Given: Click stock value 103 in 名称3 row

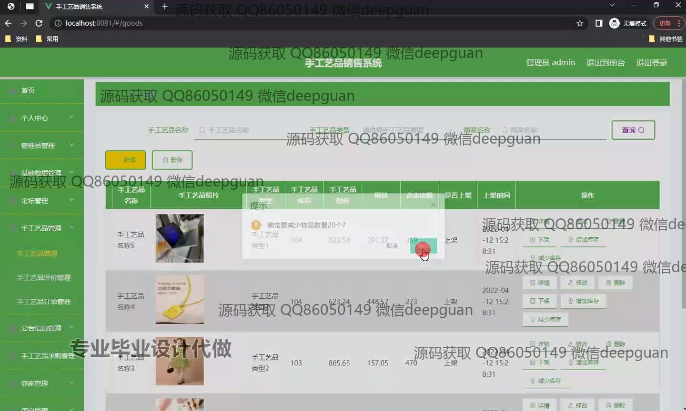Looking at the screenshot, I should point(296,363).
